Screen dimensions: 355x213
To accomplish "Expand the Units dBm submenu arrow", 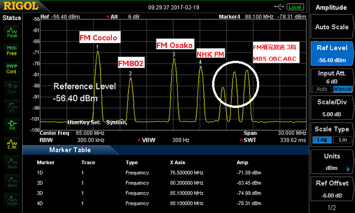I will [x=349, y=169].
